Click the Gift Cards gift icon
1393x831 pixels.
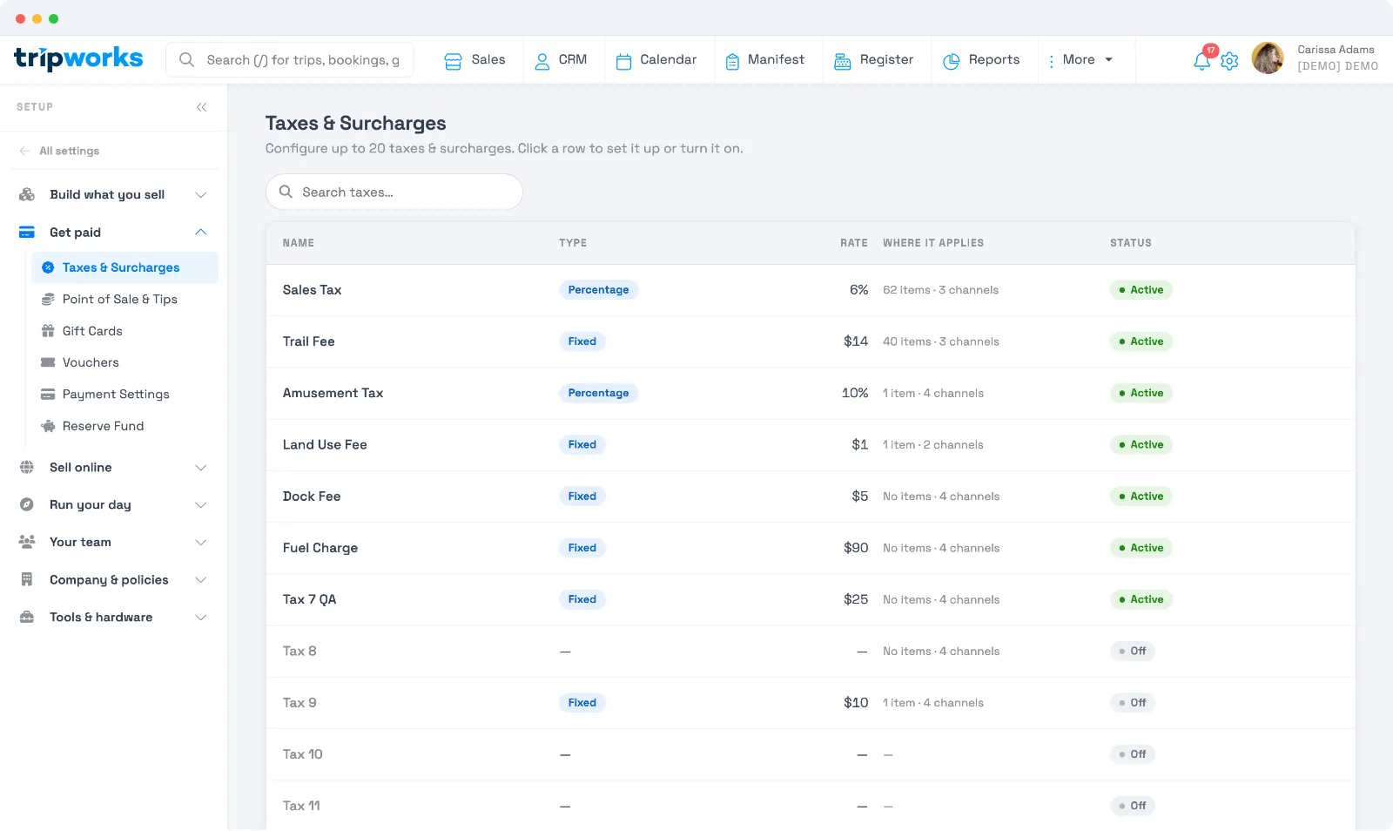coord(48,331)
